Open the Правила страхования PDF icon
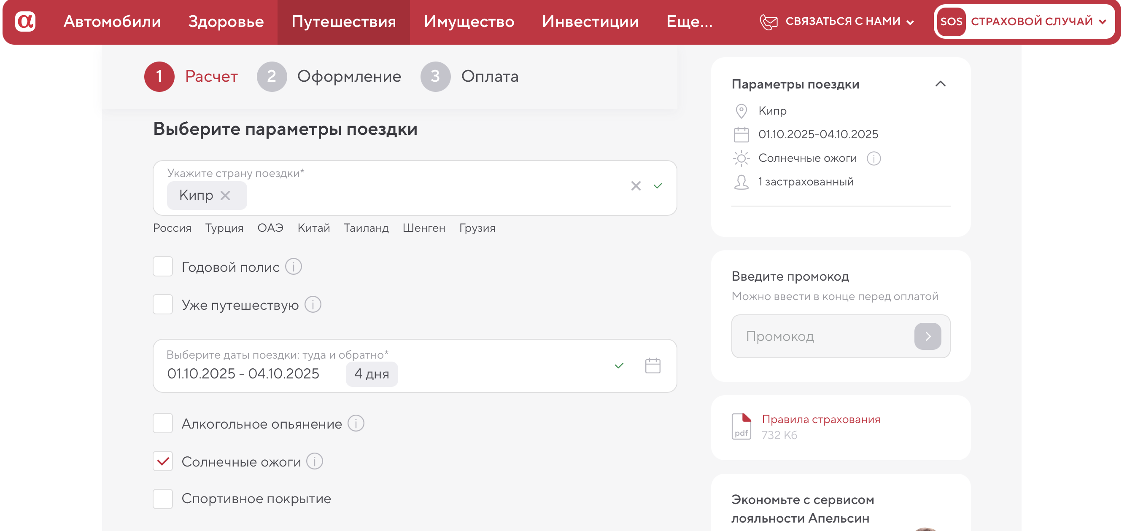The image size is (1127, 531). [741, 426]
